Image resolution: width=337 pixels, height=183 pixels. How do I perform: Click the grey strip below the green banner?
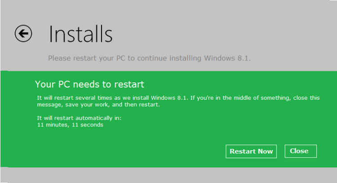168,175
